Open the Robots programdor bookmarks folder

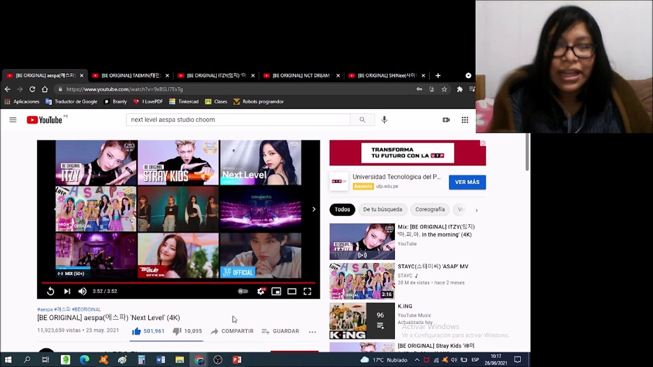pyautogui.click(x=258, y=101)
